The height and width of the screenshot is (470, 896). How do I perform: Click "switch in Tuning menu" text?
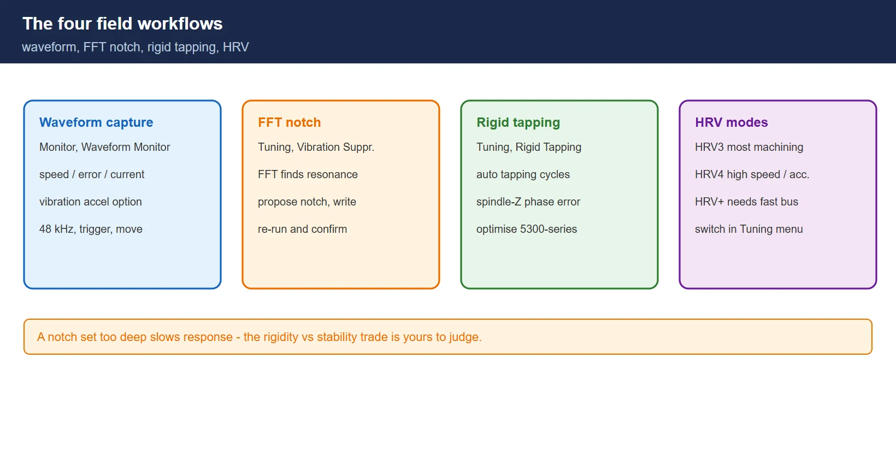[749, 229]
